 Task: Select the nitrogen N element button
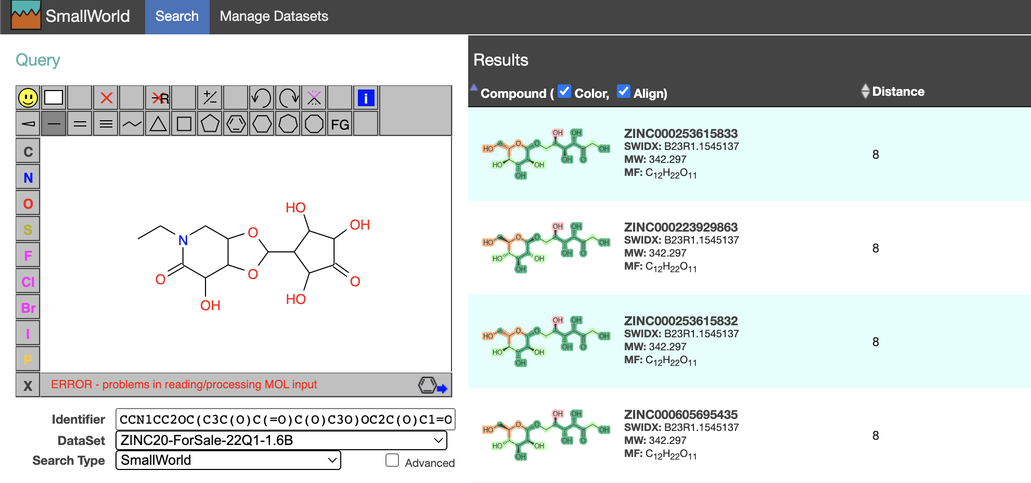tap(28, 178)
